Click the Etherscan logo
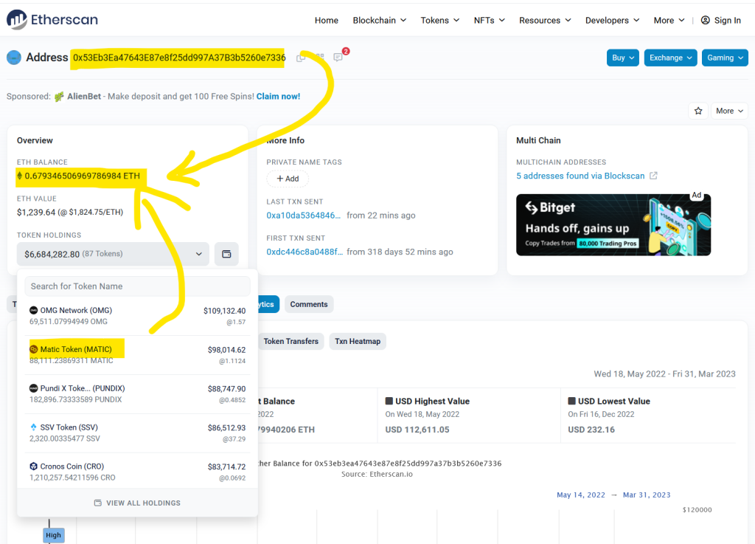The width and height of the screenshot is (755, 544). 52,20
